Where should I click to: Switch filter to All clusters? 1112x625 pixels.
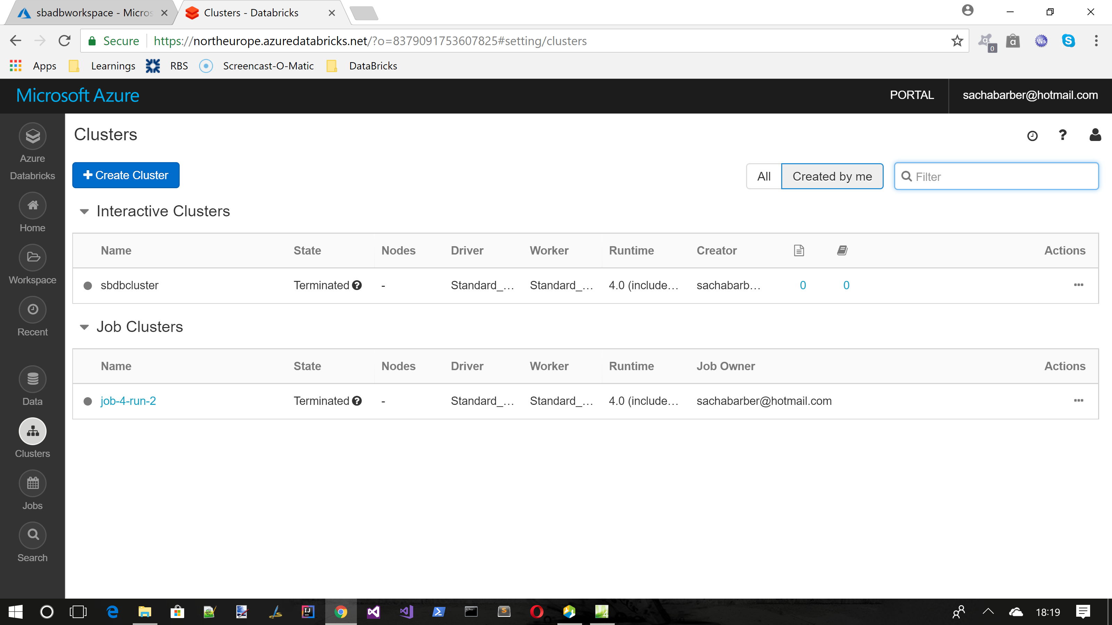[x=764, y=176]
